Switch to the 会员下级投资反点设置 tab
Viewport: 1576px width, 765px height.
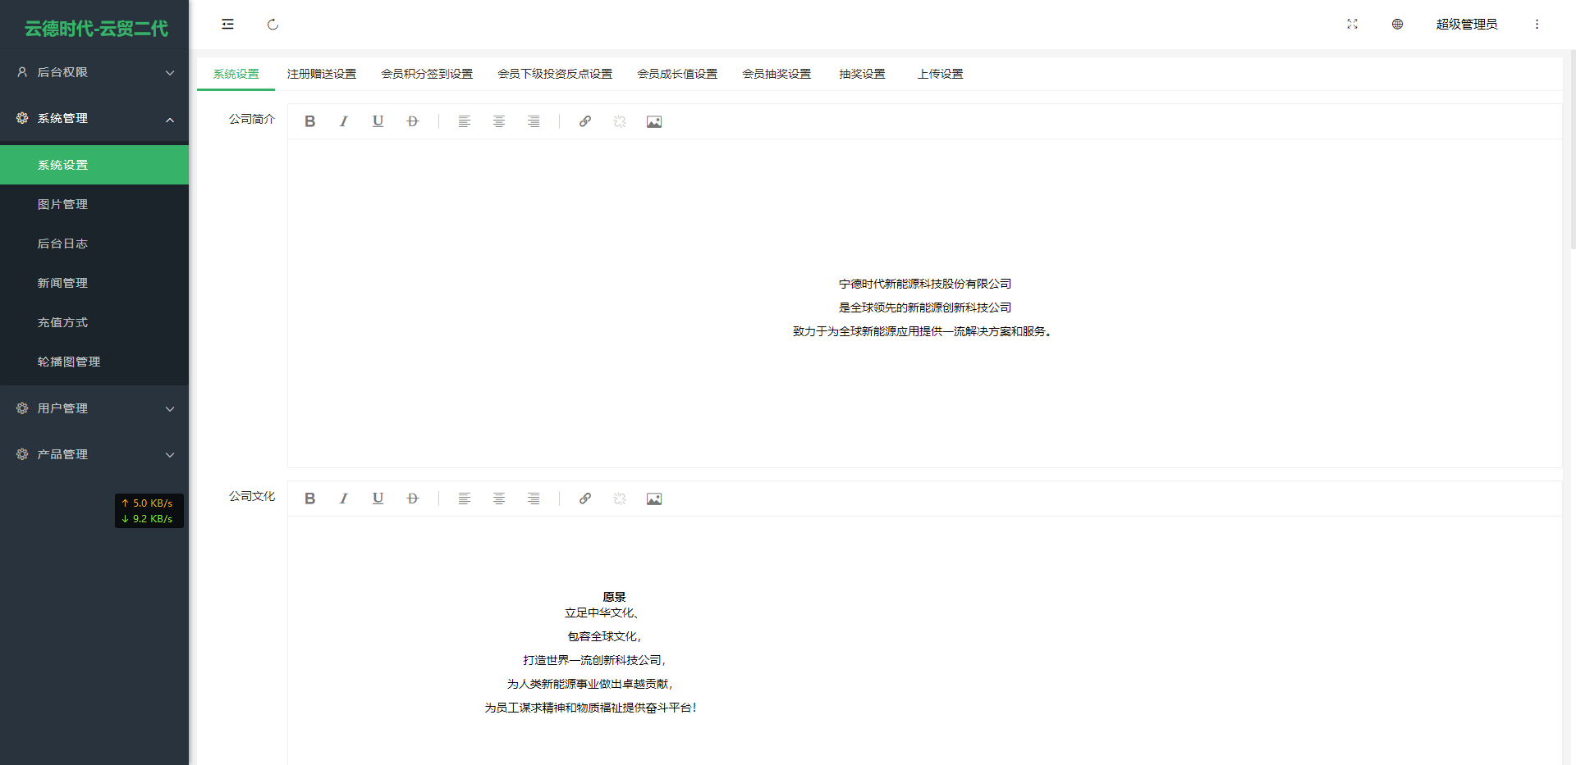[x=555, y=74]
